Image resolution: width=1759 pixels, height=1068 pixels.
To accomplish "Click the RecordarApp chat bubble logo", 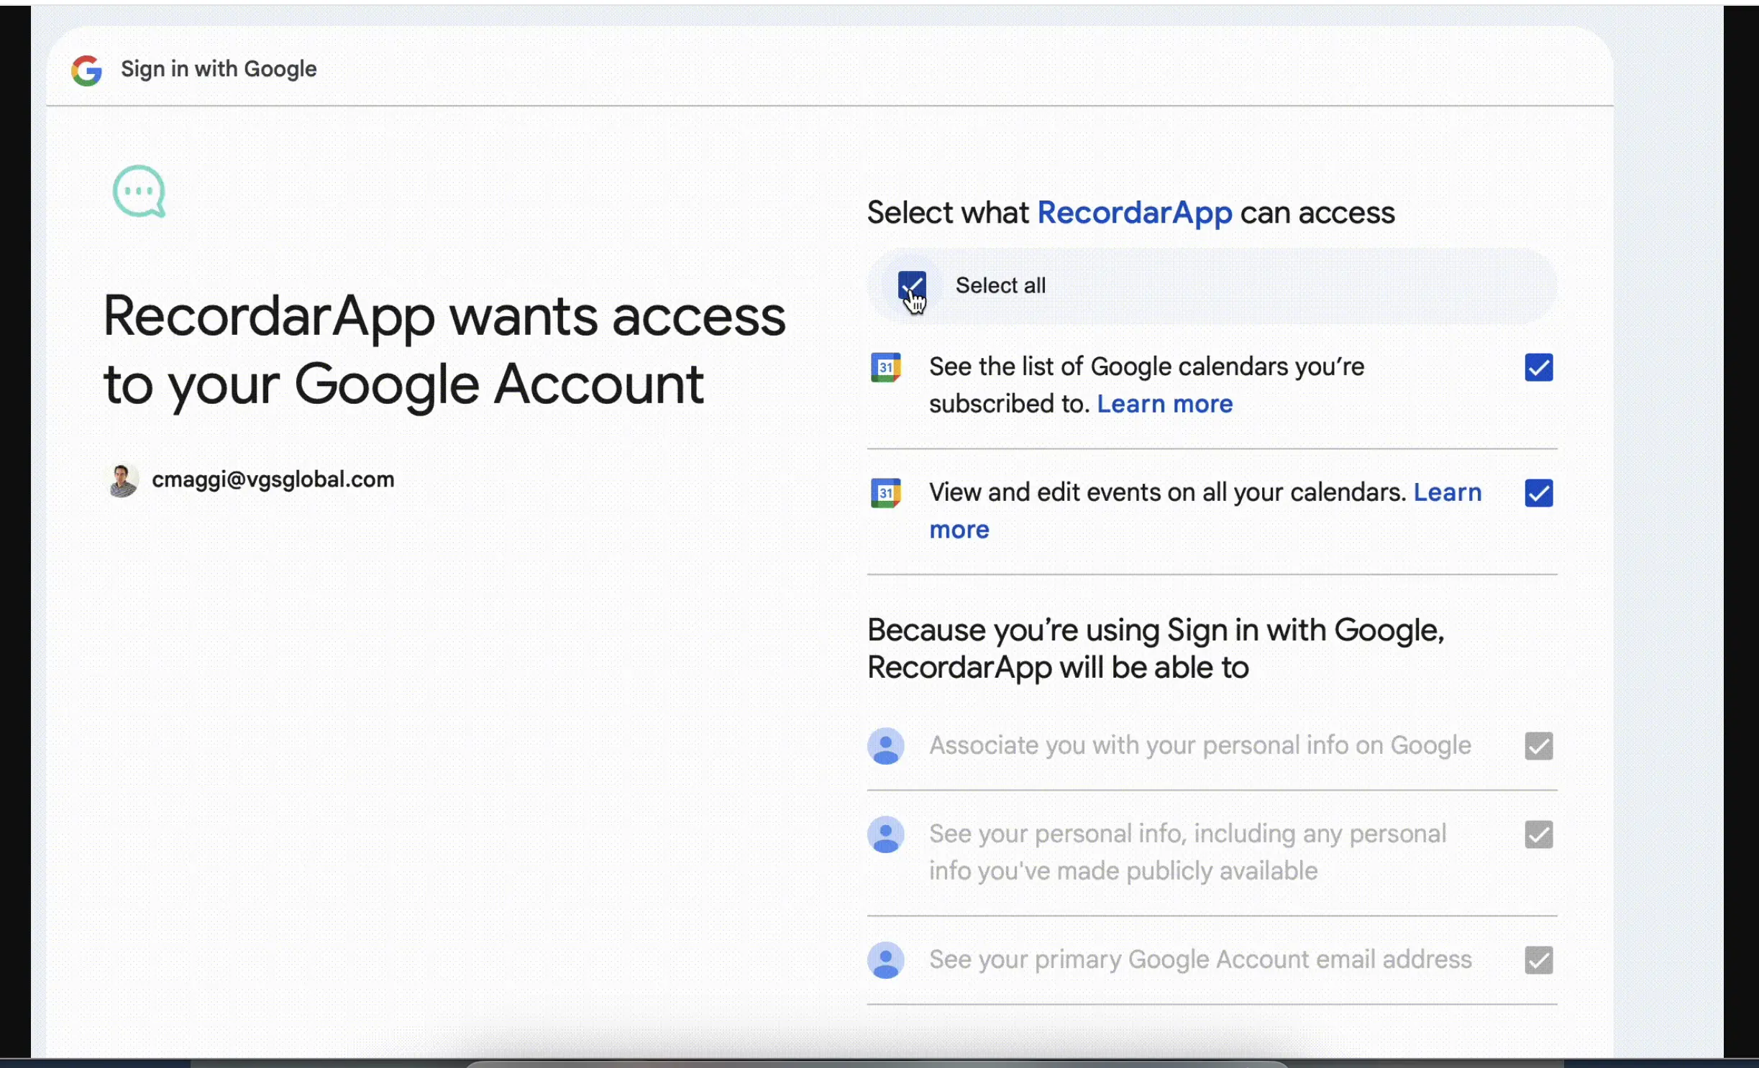I will tap(140, 191).
